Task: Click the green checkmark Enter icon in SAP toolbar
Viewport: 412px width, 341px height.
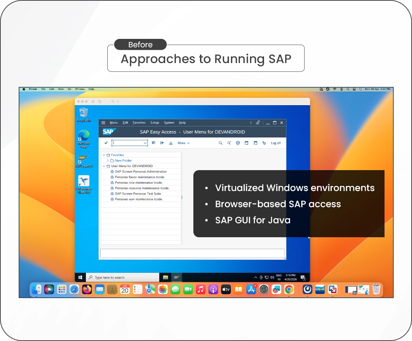Action: (106, 143)
